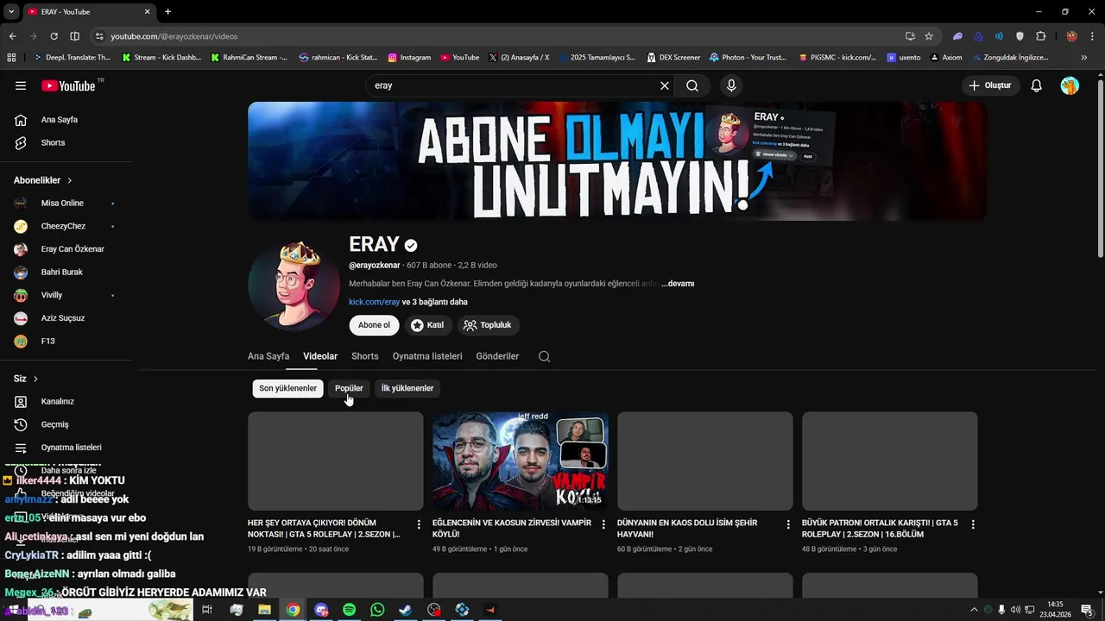The width and height of the screenshot is (1105, 621).
Task: Expand the Siz section chevron
Action: [x=35, y=379]
